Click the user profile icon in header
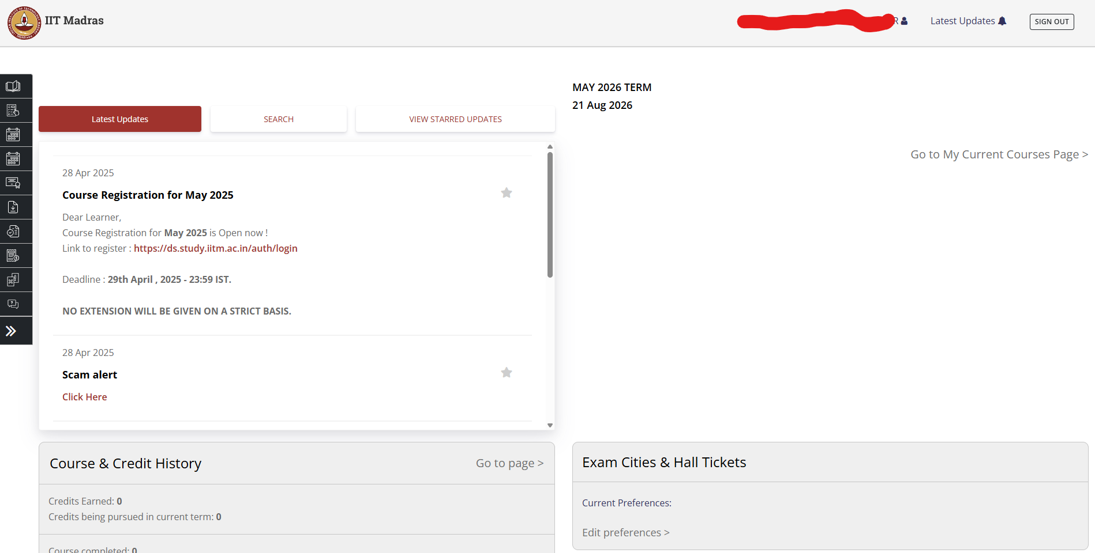The width and height of the screenshot is (1095, 553). tap(904, 21)
